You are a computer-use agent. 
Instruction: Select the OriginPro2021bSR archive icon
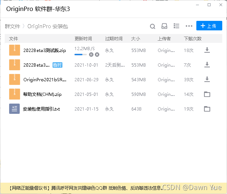click(15, 79)
